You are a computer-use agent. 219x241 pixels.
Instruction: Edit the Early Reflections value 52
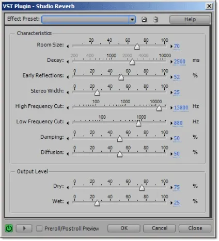click(x=177, y=77)
